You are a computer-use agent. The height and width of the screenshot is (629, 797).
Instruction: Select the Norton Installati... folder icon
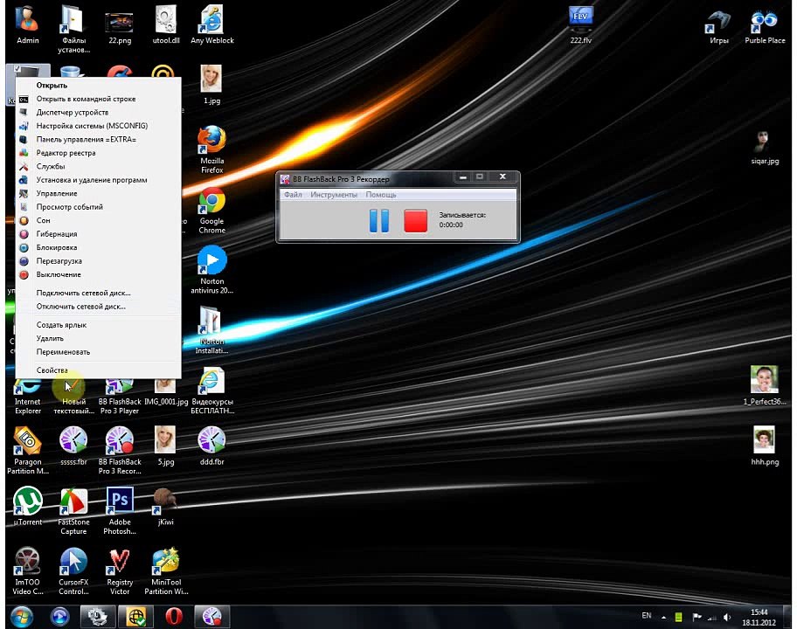tap(211, 330)
